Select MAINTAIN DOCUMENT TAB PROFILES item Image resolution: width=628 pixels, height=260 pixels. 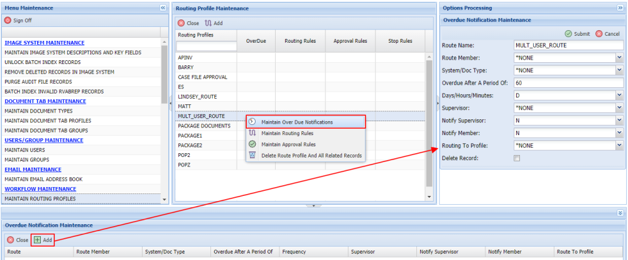tap(81, 121)
